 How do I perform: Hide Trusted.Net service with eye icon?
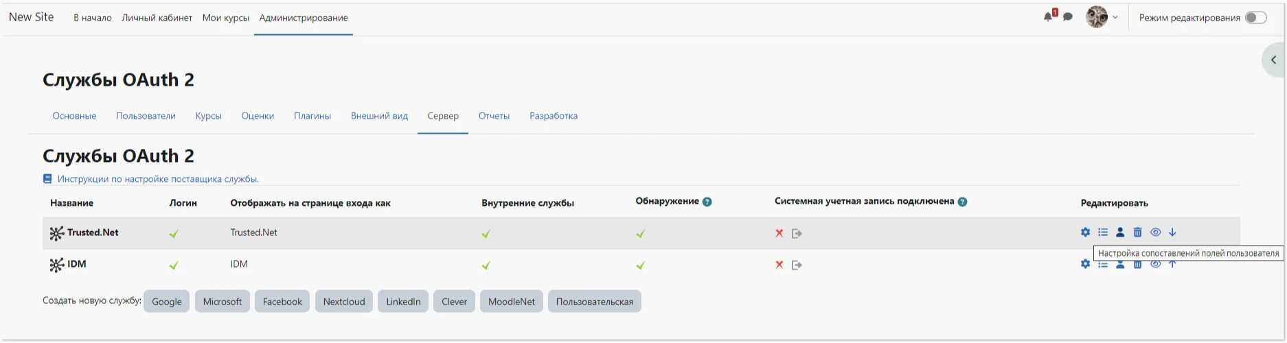click(x=1155, y=233)
